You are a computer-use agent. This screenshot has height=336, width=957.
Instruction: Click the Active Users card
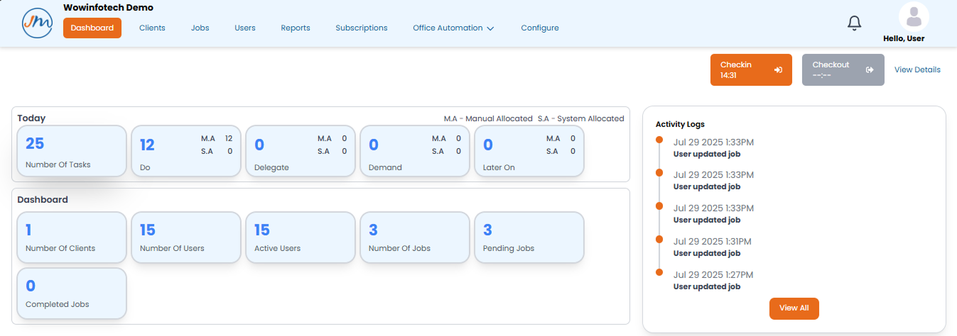(x=300, y=237)
